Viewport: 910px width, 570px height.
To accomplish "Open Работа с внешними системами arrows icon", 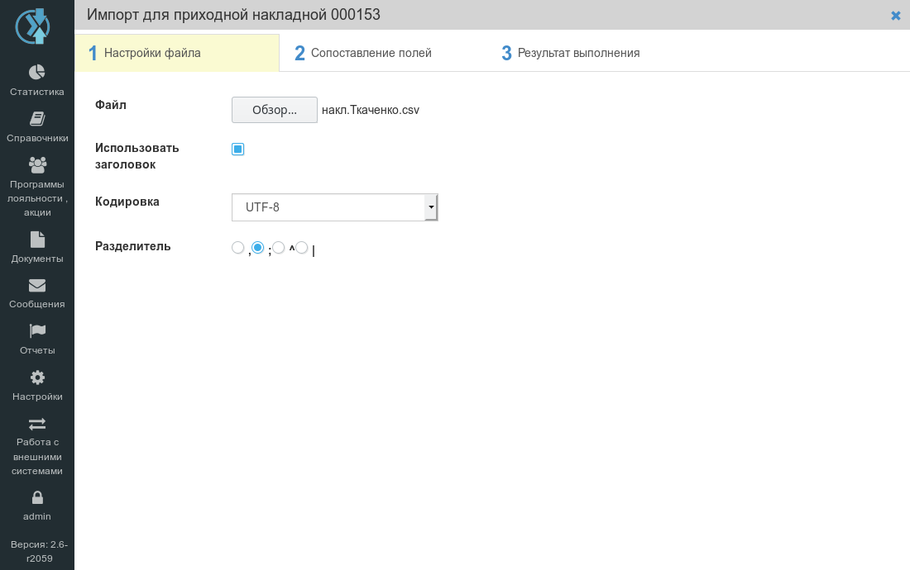I will coord(37,424).
